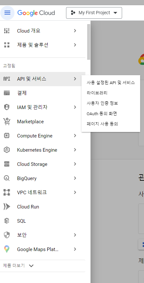Expand the API 및 서비스 chevron
This screenshot has width=144, height=283.
[x=75, y=79]
